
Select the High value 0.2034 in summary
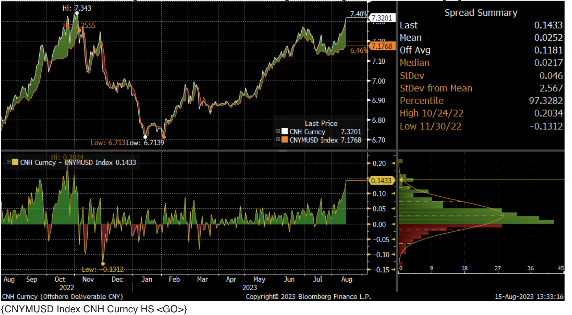(x=548, y=113)
